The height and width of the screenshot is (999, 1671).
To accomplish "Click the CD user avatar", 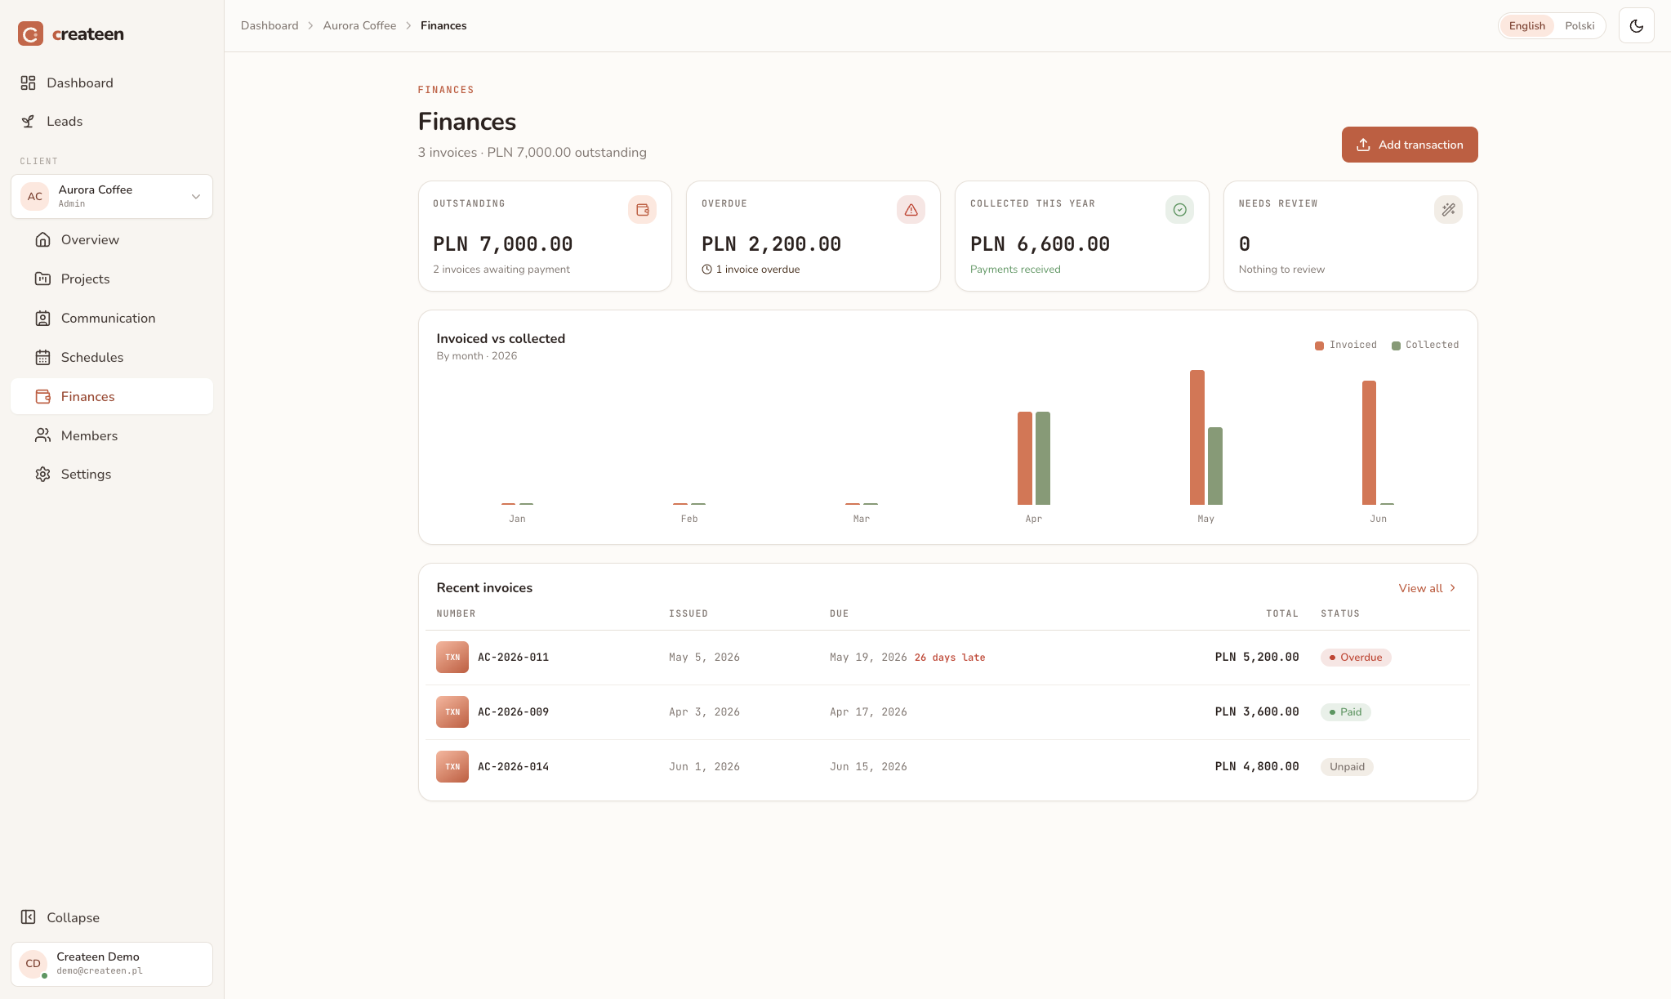I will (33, 964).
